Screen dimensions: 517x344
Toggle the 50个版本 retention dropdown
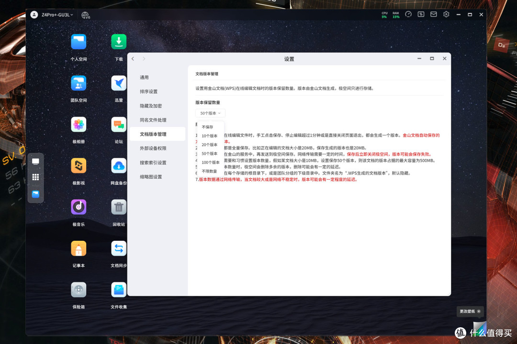(210, 113)
